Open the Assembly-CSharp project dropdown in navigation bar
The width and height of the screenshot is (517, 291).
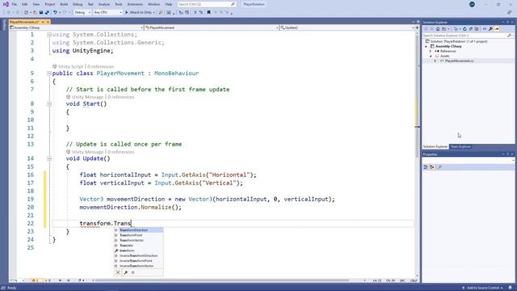[x=77, y=27]
